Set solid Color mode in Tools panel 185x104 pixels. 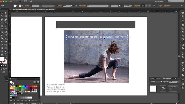pos(1,66)
